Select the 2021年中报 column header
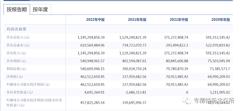 click(x=179, y=20)
